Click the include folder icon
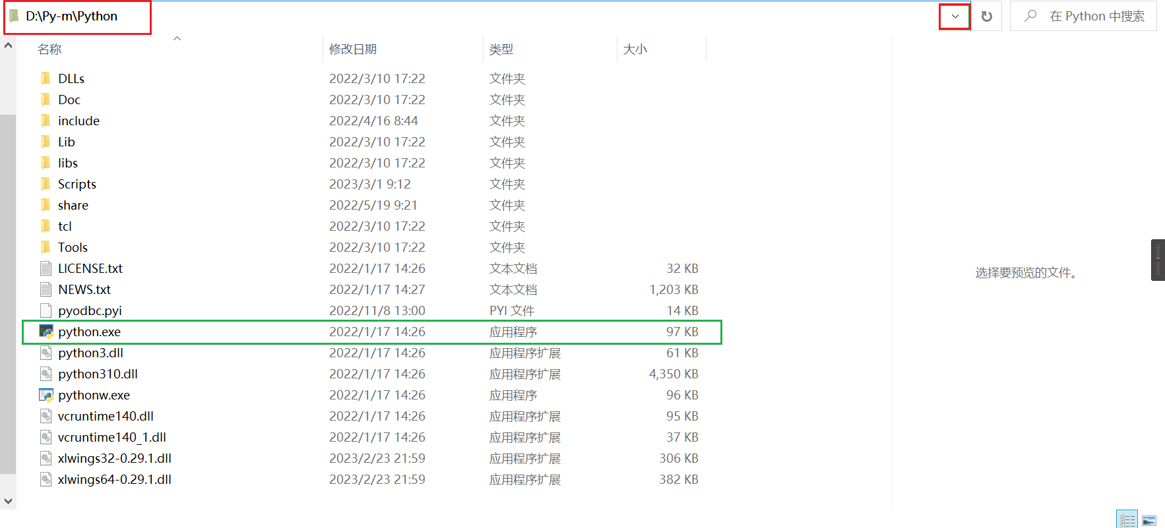 pos(46,121)
